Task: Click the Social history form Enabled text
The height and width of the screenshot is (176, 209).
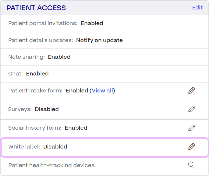Action: tap(76, 128)
